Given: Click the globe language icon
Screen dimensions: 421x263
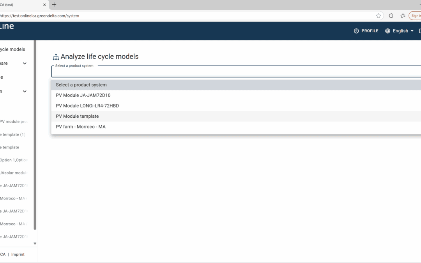Looking at the screenshot, I should click(387, 31).
